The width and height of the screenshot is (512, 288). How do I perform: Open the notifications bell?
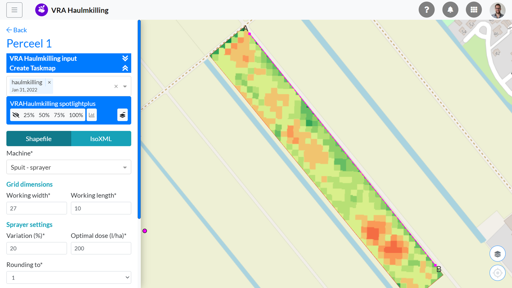pyautogui.click(x=450, y=10)
